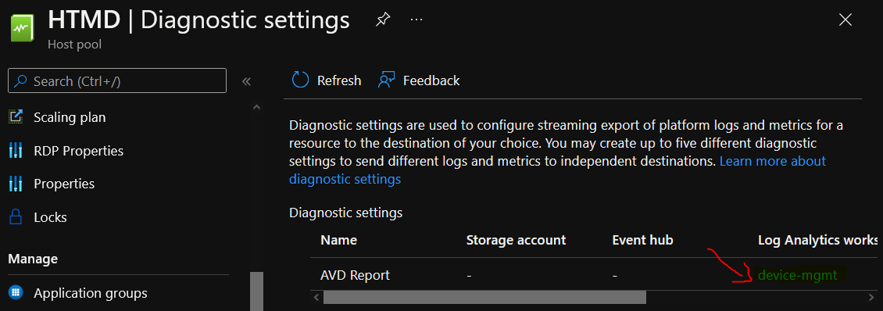Pin the Diagnostic settings blade

coord(382,20)
